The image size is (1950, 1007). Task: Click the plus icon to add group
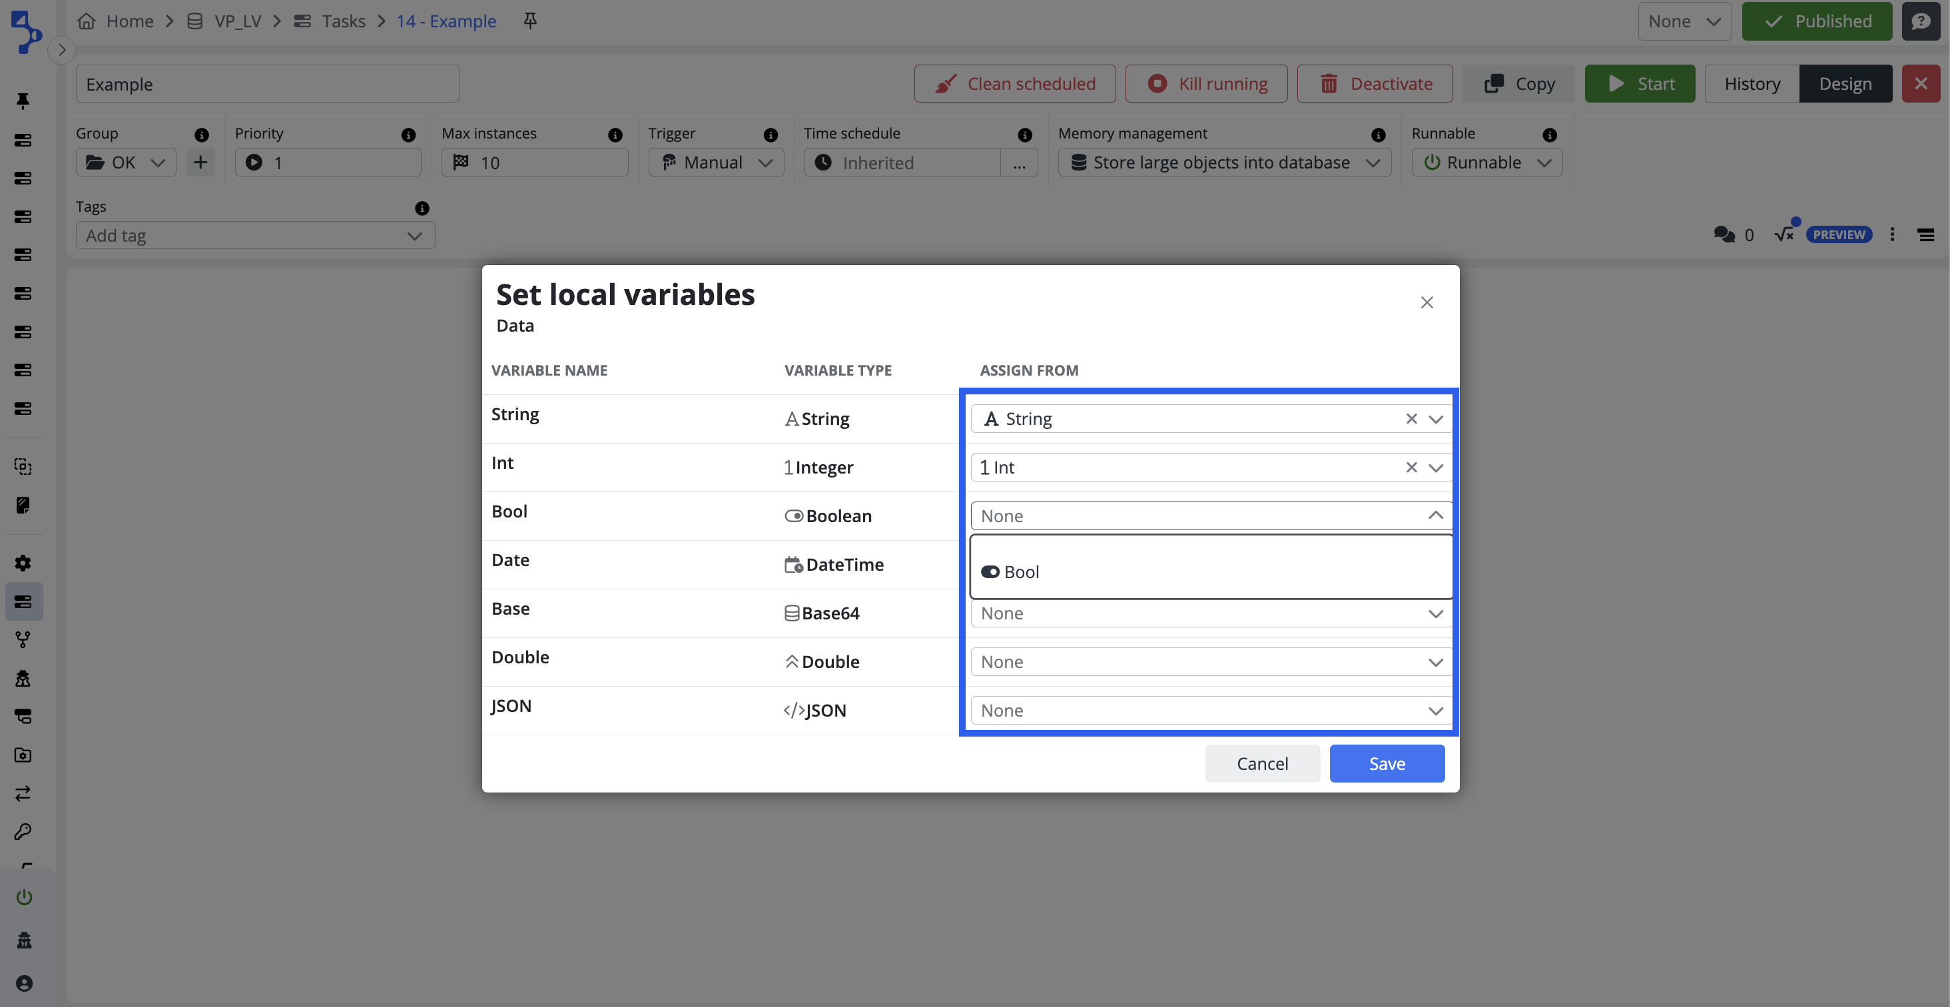click(x=200, y=162)
